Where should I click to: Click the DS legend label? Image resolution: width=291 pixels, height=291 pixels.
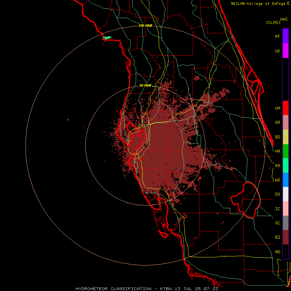tap(277, 194)
